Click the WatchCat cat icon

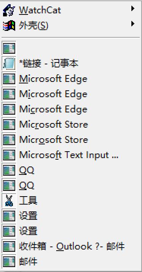tap(9, 11)
